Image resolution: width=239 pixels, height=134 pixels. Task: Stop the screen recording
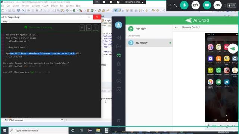coord(104,2)
